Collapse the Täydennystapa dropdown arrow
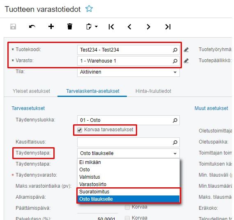The image size is (234, 220). point(175,154)
